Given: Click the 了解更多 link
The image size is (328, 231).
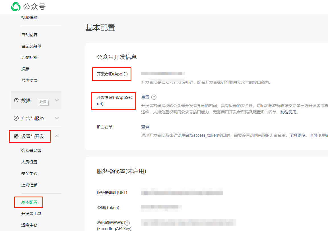Looking at the screenshot, I should 297,135.
